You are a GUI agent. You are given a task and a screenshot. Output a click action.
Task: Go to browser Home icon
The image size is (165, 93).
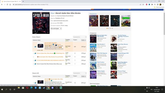tap(10, 5)
